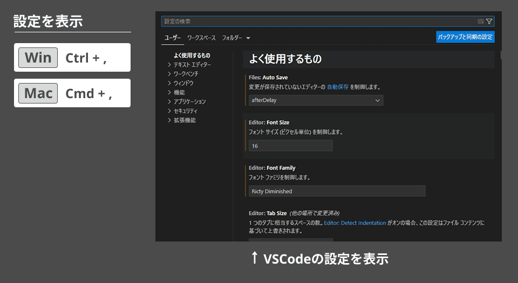Select 機能 category label
The image size is (518, 283).
[179, 92]
